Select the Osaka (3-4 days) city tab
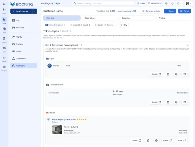 (x=104, y=25)
